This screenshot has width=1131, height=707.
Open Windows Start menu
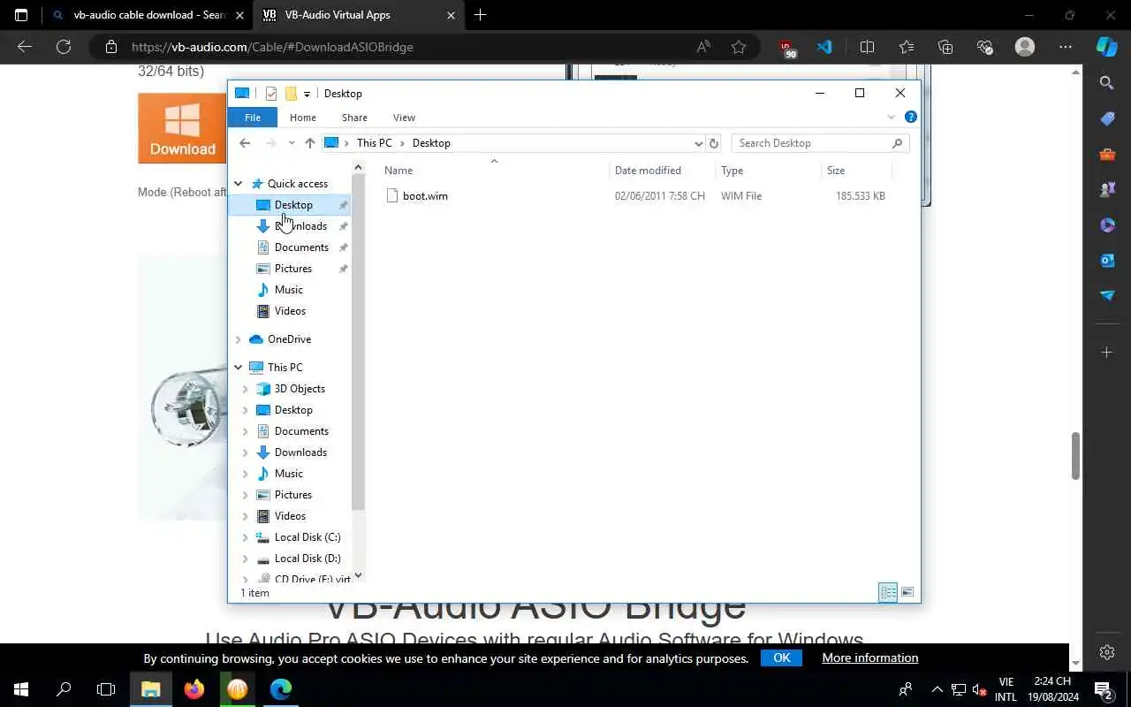pos(21,689)
